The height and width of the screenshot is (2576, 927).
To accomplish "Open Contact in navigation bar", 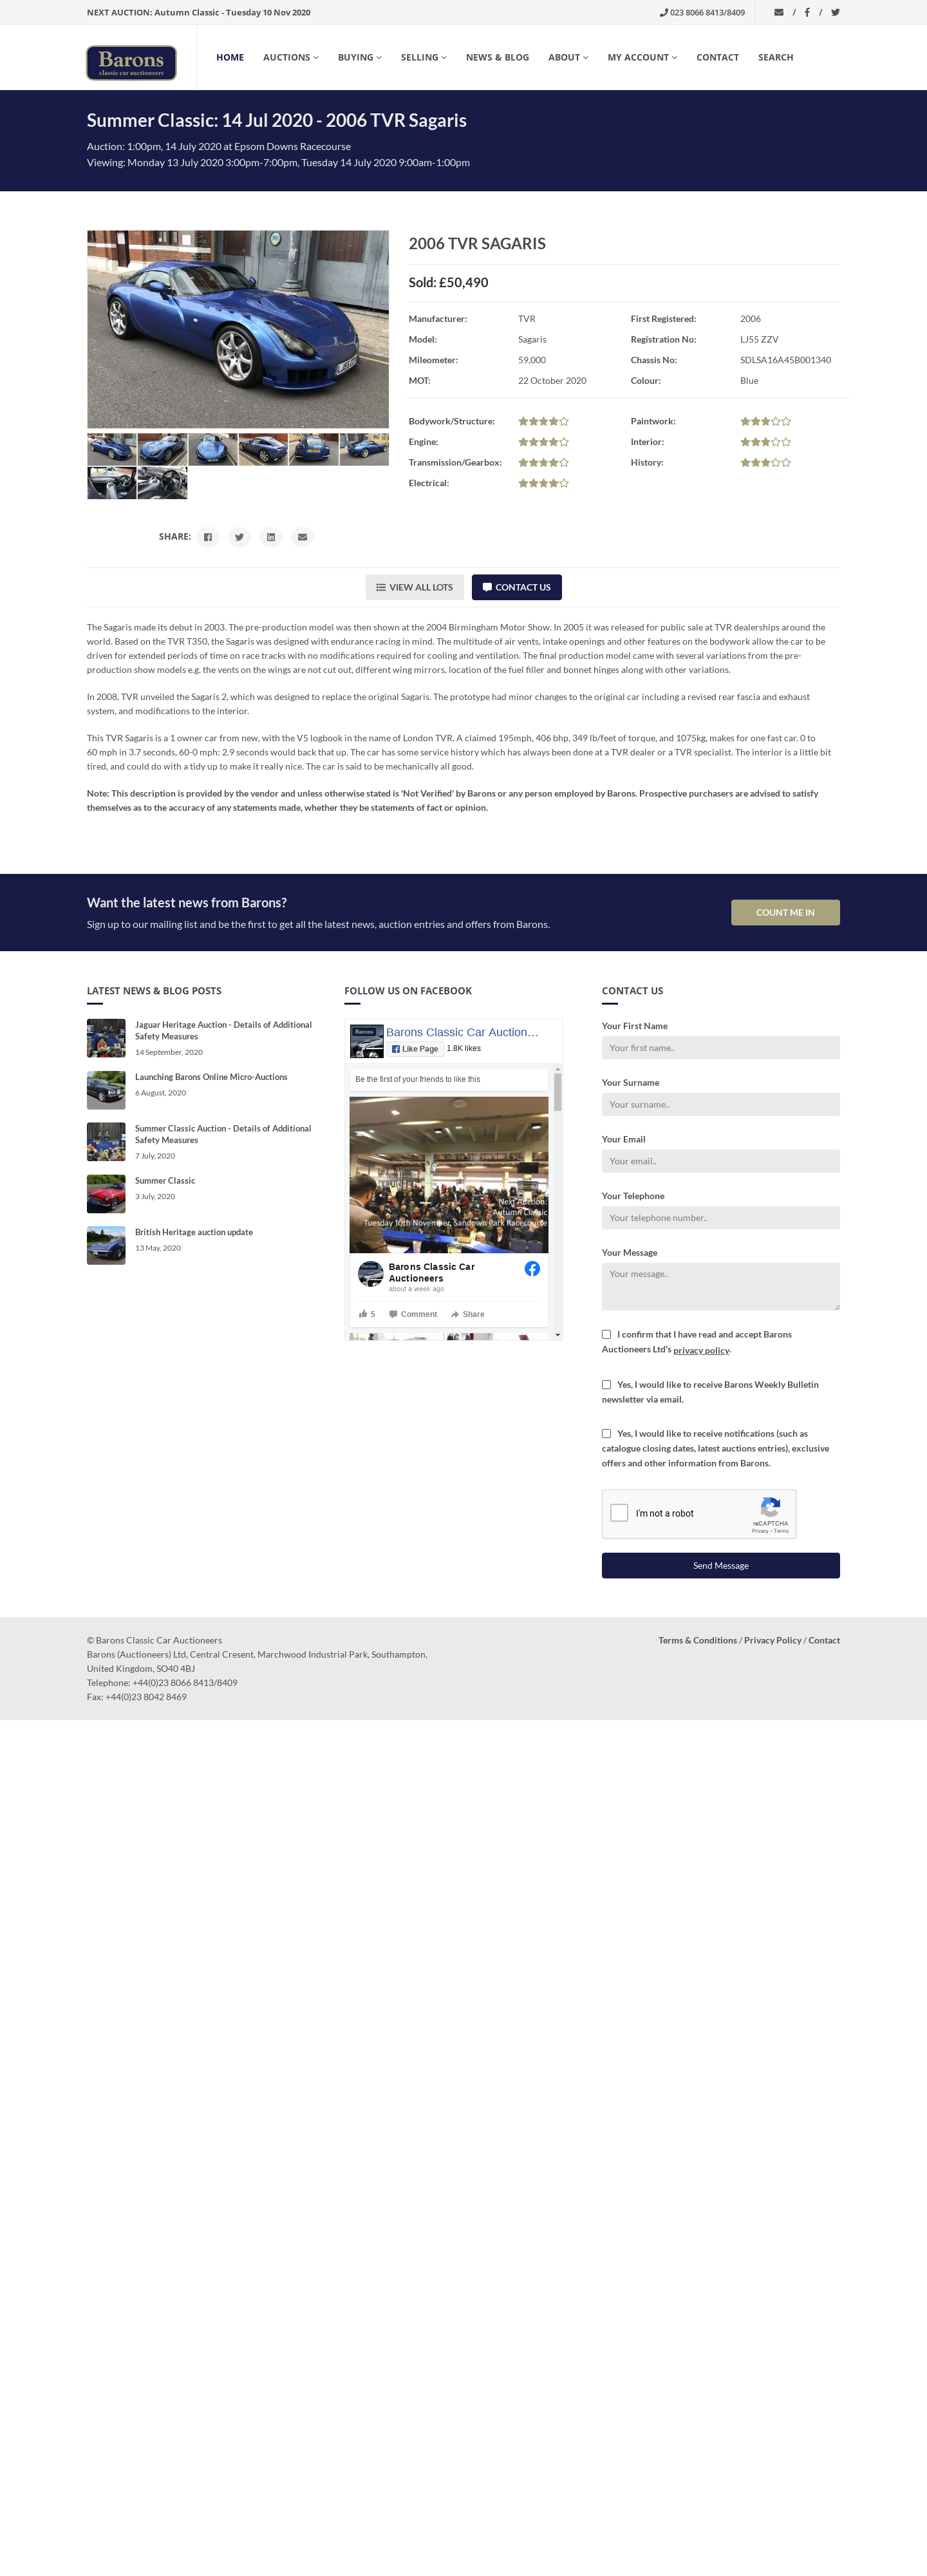I will (717, 58).
